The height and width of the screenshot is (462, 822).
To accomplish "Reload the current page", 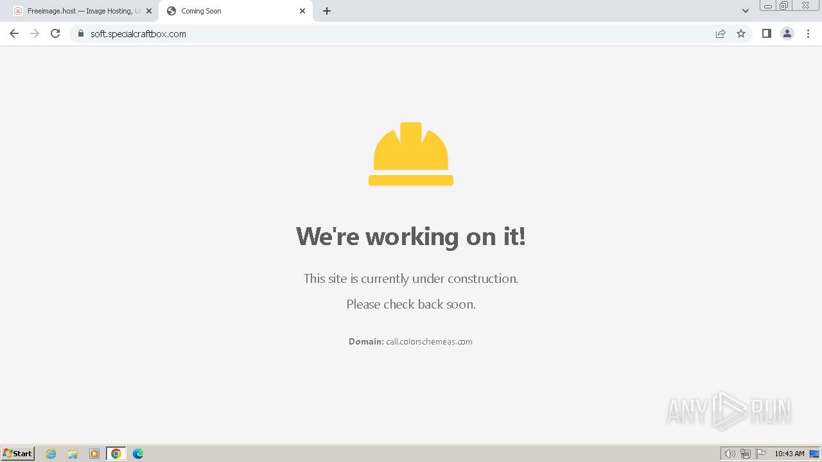I will point(55,33).
